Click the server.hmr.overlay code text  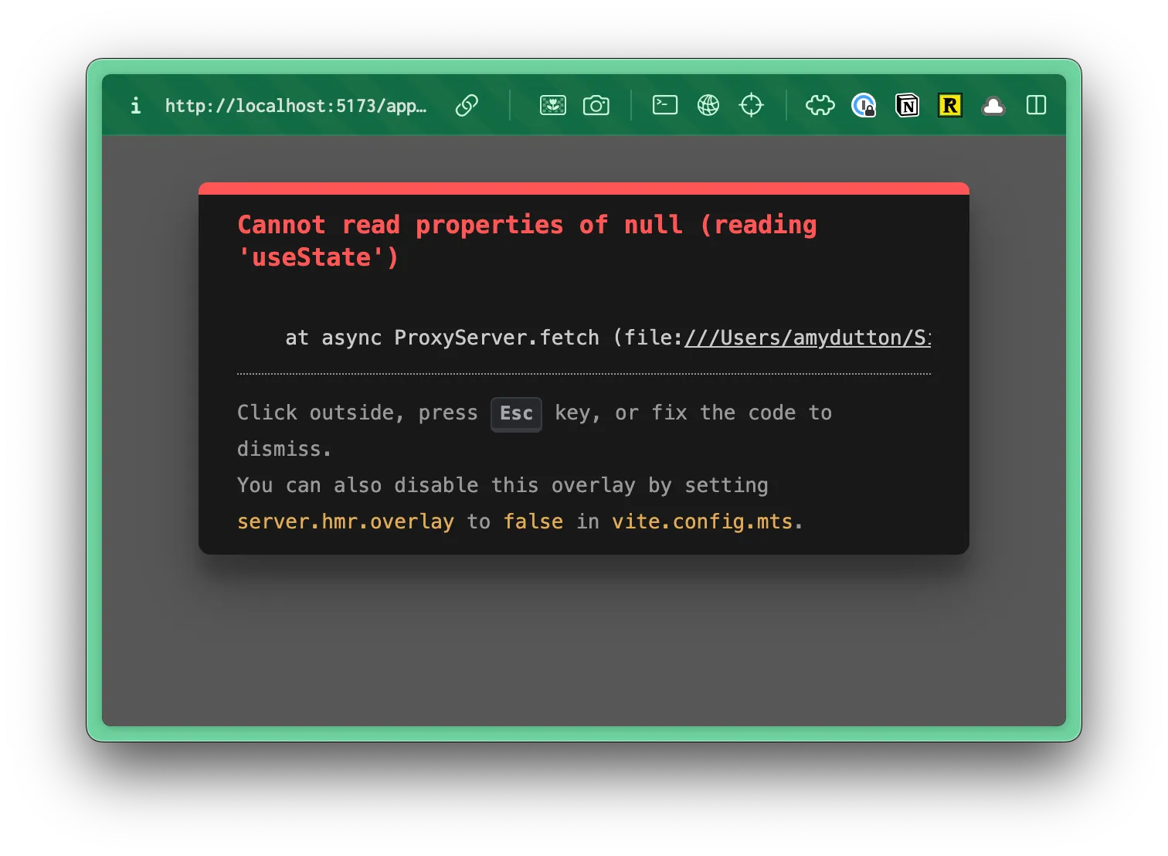coord(345,522)
